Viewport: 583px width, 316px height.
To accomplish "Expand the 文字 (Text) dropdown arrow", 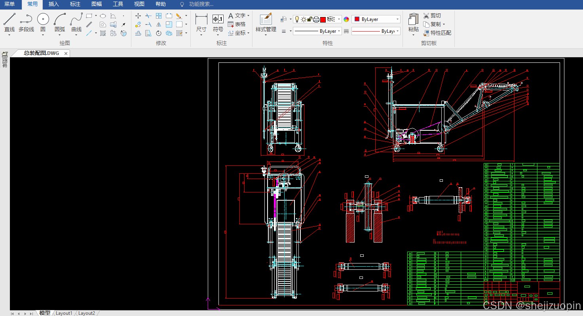I will [x=248, y=15].
